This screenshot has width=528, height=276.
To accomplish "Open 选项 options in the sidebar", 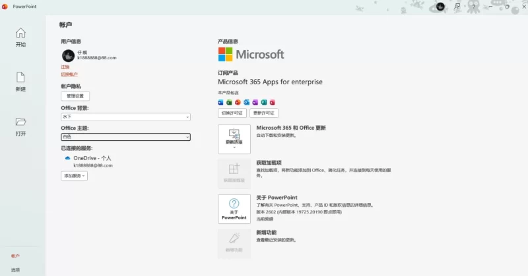I will coord(15,269).
